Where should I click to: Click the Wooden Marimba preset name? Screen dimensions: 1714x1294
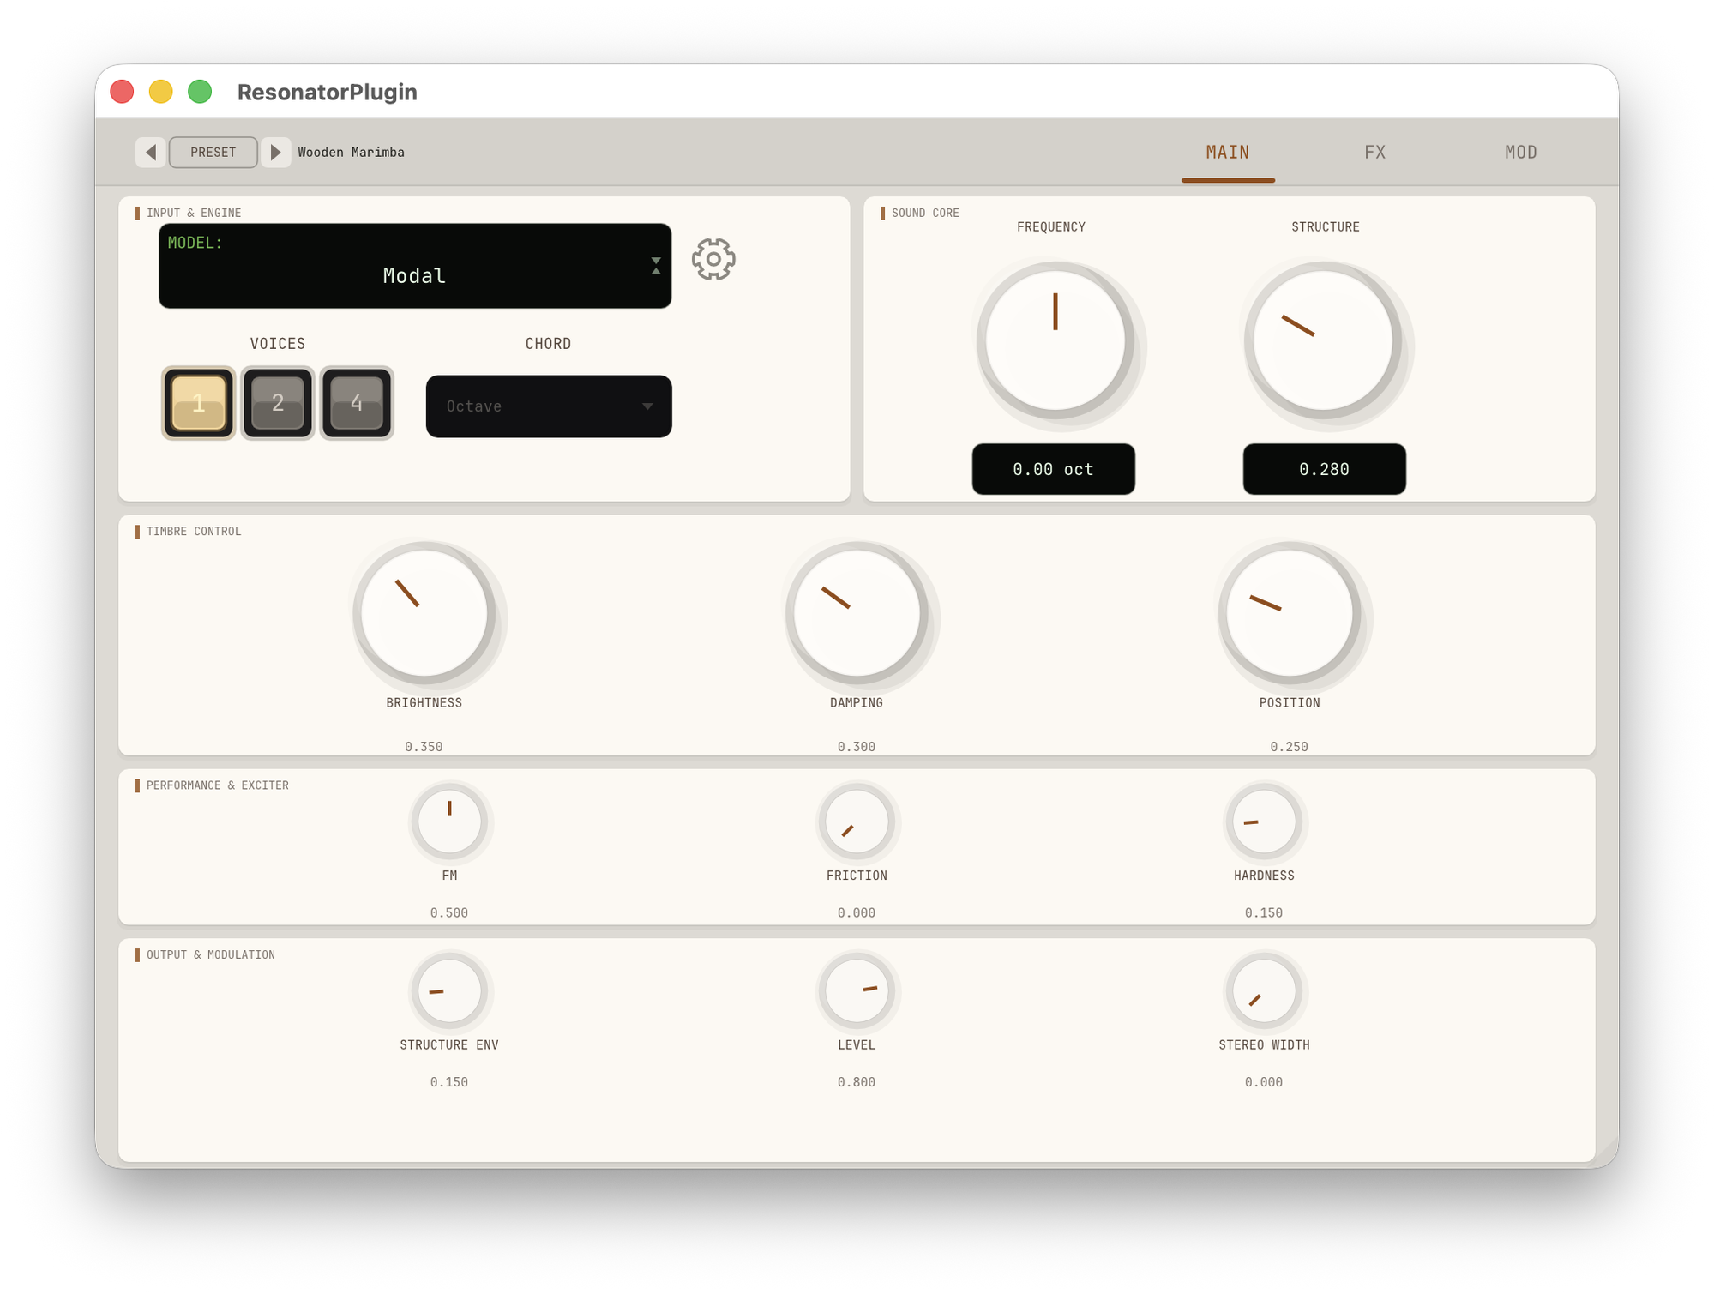[x=352, y=152]
